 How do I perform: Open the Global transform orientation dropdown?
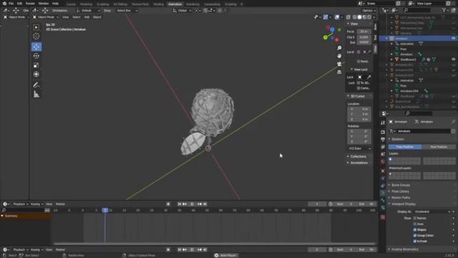[182, 11]
